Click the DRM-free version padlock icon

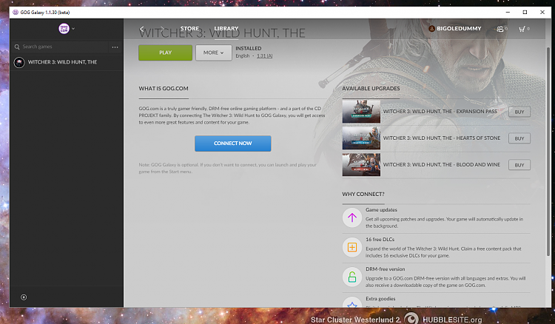point(351,277)
